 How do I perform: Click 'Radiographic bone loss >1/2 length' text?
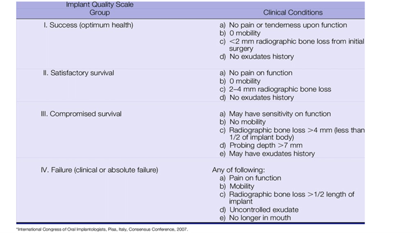(x=291, y=194)
